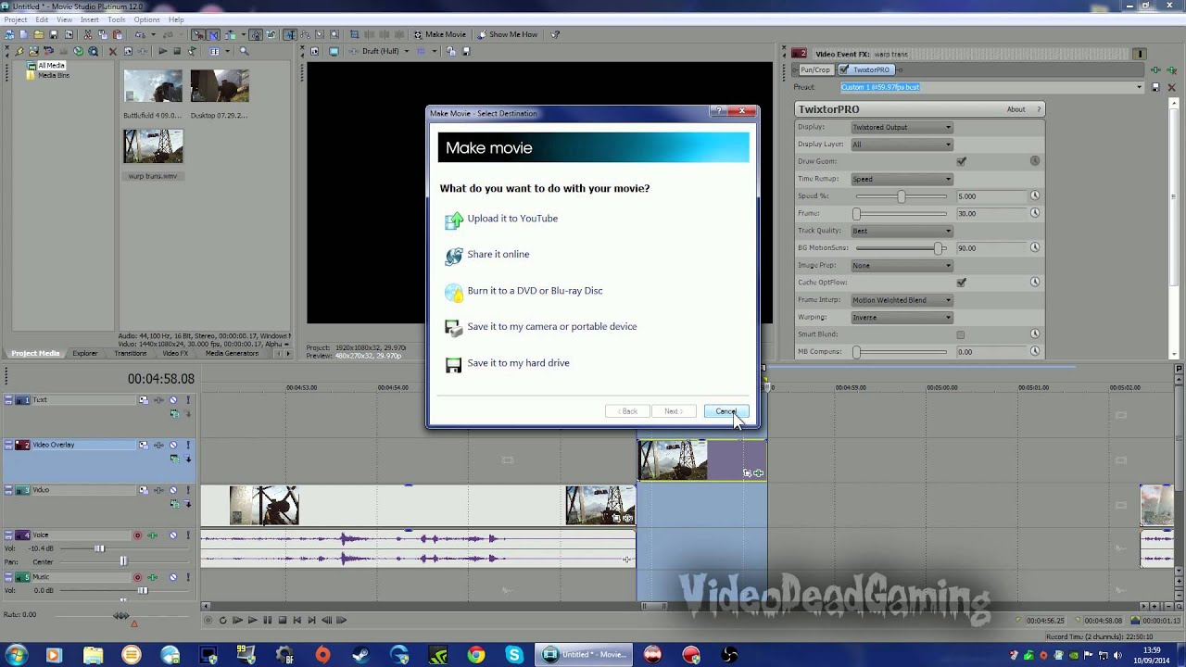The height and width of the screenshot is (667, 1186).
Task: Toggle the TwixtorPRO plugin checkbox in chain
Action: coord(845,69)
